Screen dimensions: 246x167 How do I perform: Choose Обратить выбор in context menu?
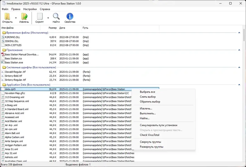pyautogui.click(x=150, y=101)
